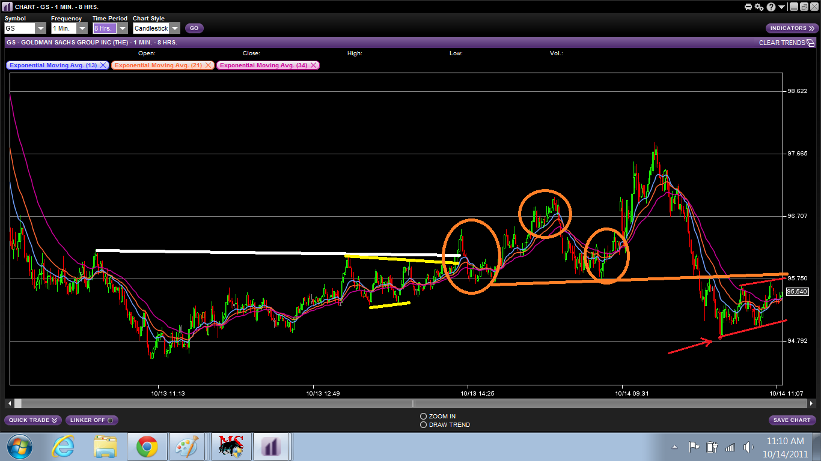Click the volume speaker tray icon
The height and width of the screenshot is (461, 821).
coord(748,447)
